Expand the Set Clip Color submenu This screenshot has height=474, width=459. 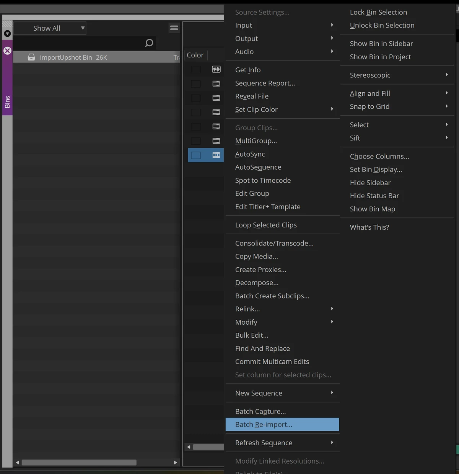pos(283,110)
